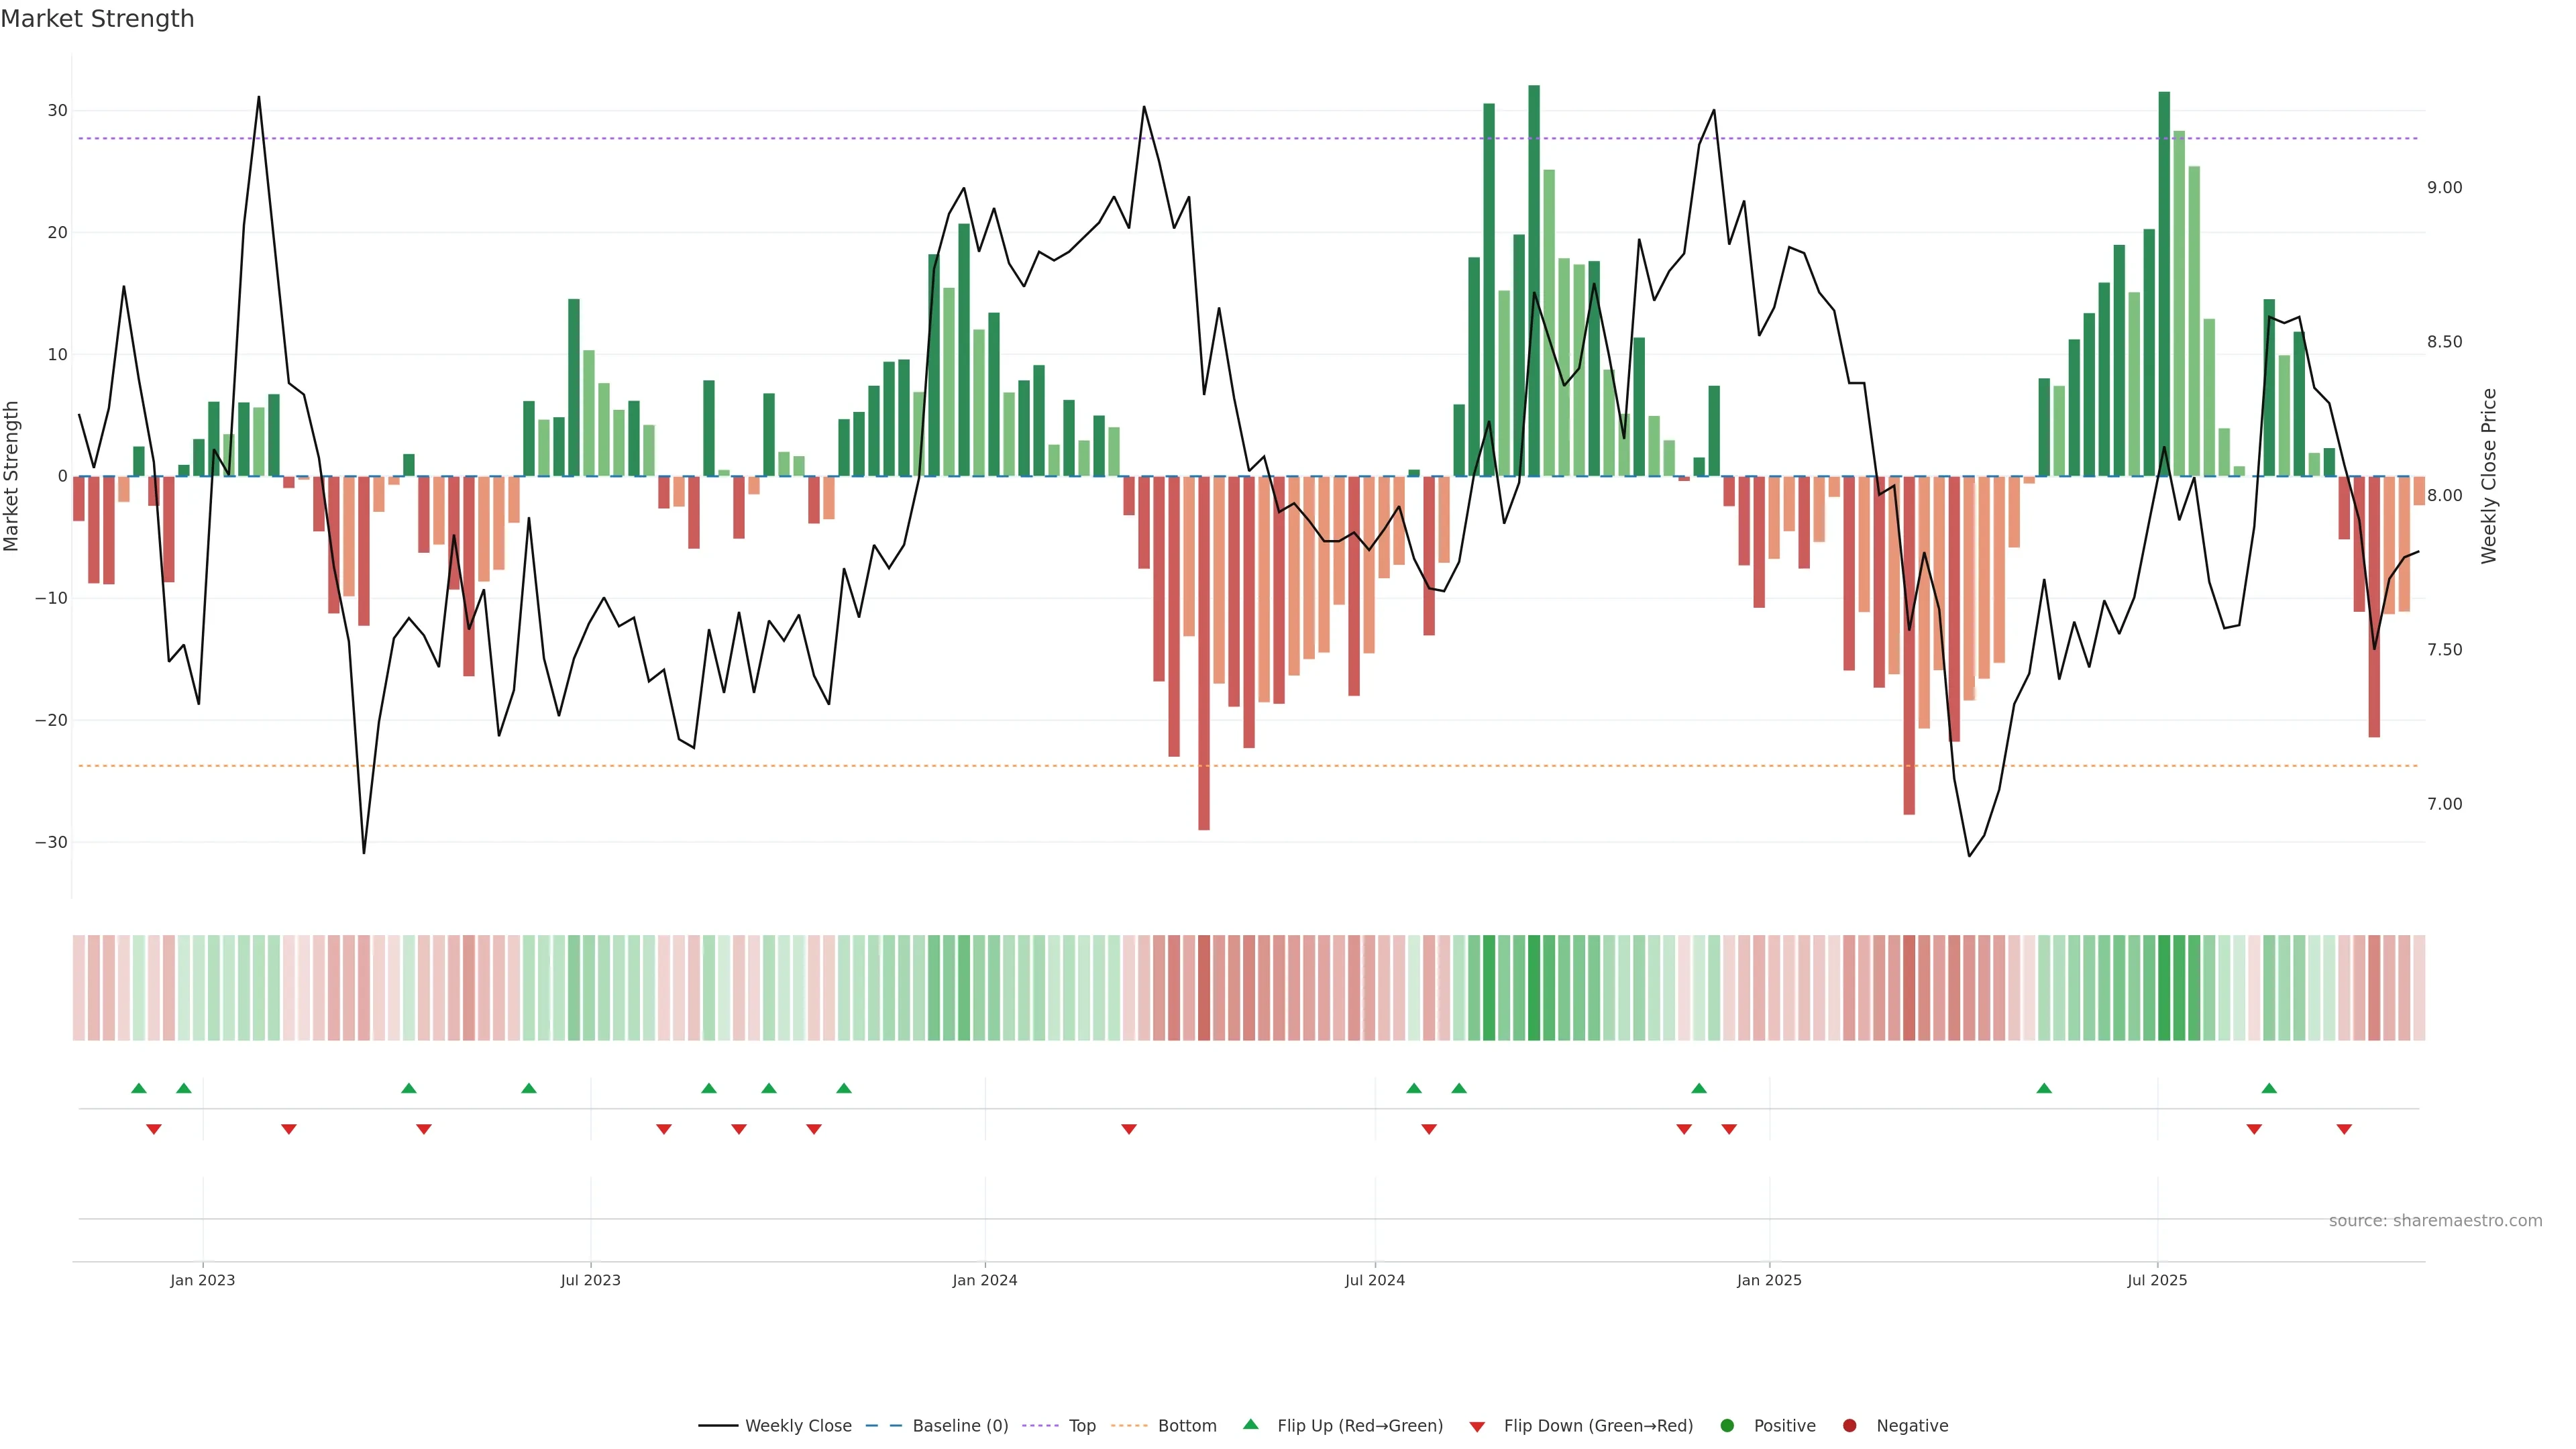Click the Negative red circle legend icon
The image size is (2576, 1449).
(1849, 1425)
